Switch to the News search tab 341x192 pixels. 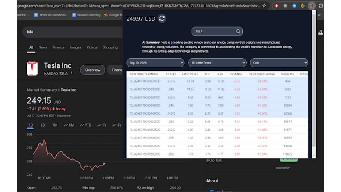tap(43, 47)
